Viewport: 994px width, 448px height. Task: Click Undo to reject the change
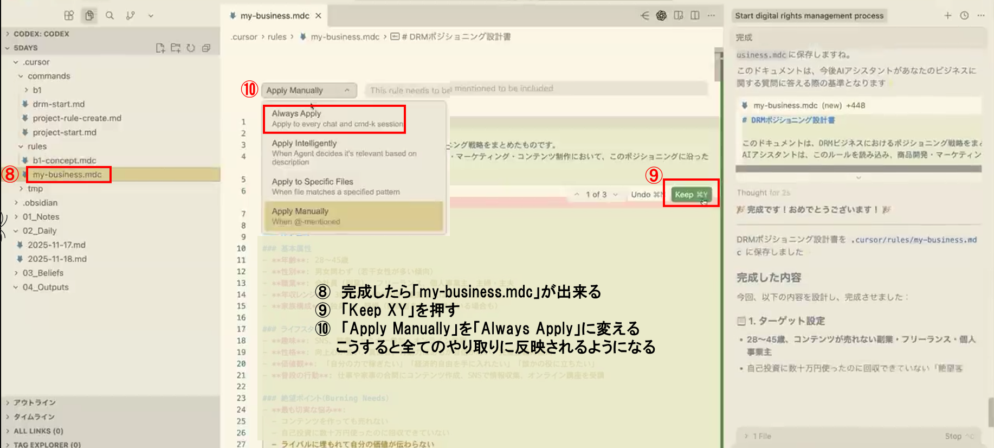(641, 194)
